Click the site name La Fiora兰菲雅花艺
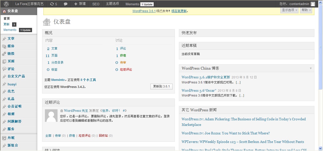323x151 pixels. point(30,4)
